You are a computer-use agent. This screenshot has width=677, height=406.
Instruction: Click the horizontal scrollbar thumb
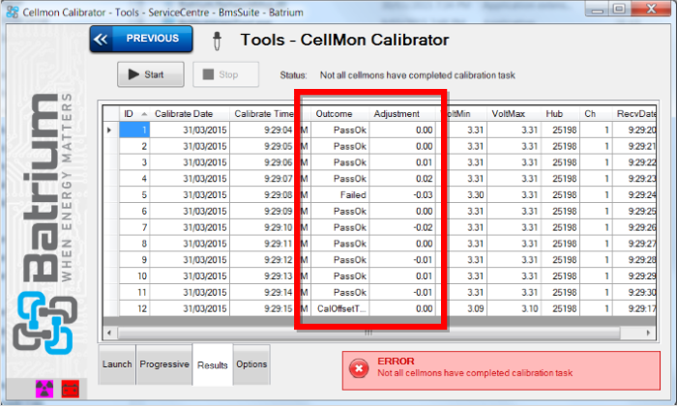368,333
